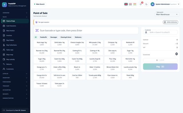Click the Main Branch selector
Viewport: 183px width, 113px height.
[x=39, y=4]
